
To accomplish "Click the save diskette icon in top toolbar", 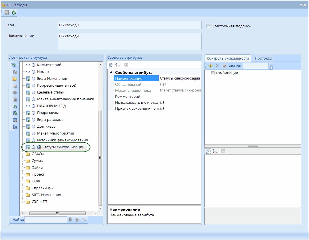I will click(7, 13).
